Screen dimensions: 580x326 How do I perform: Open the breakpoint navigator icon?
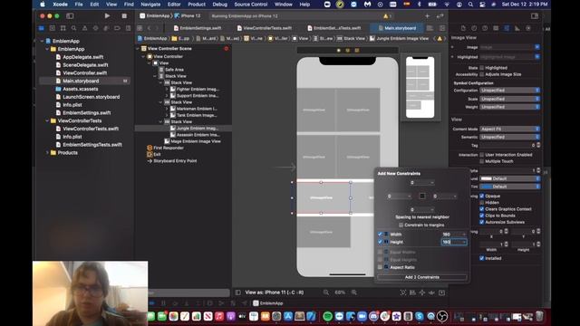pos(117,28)
